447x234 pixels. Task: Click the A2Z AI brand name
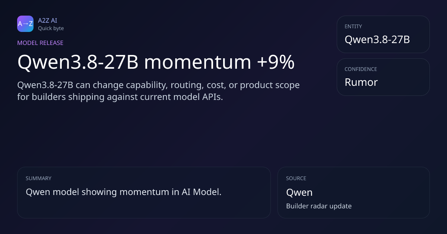(x=48, y=20)
